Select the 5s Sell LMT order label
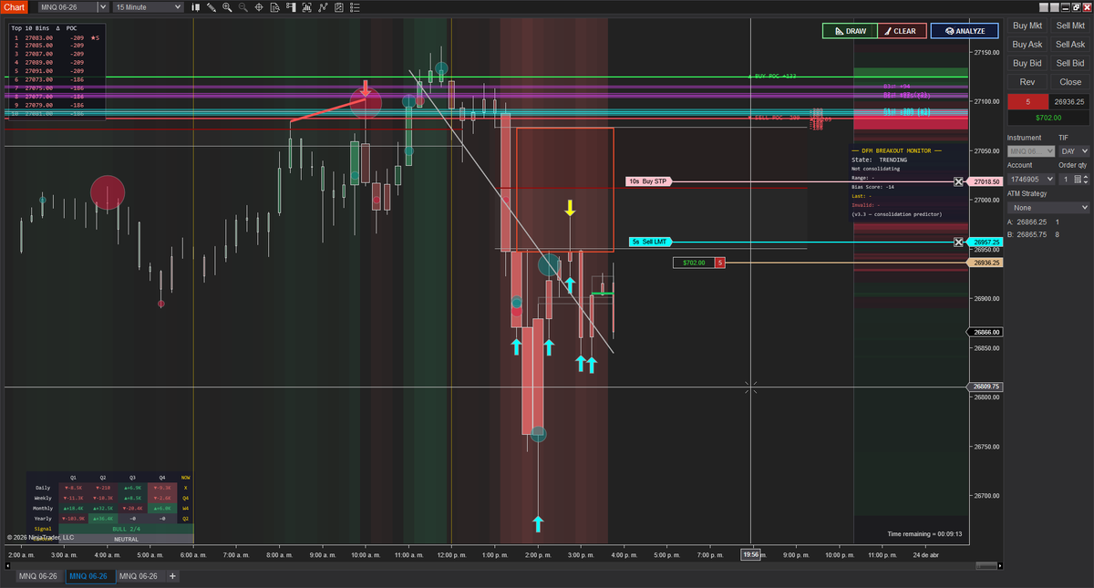Screen dimensions: 1094x588 651,242
